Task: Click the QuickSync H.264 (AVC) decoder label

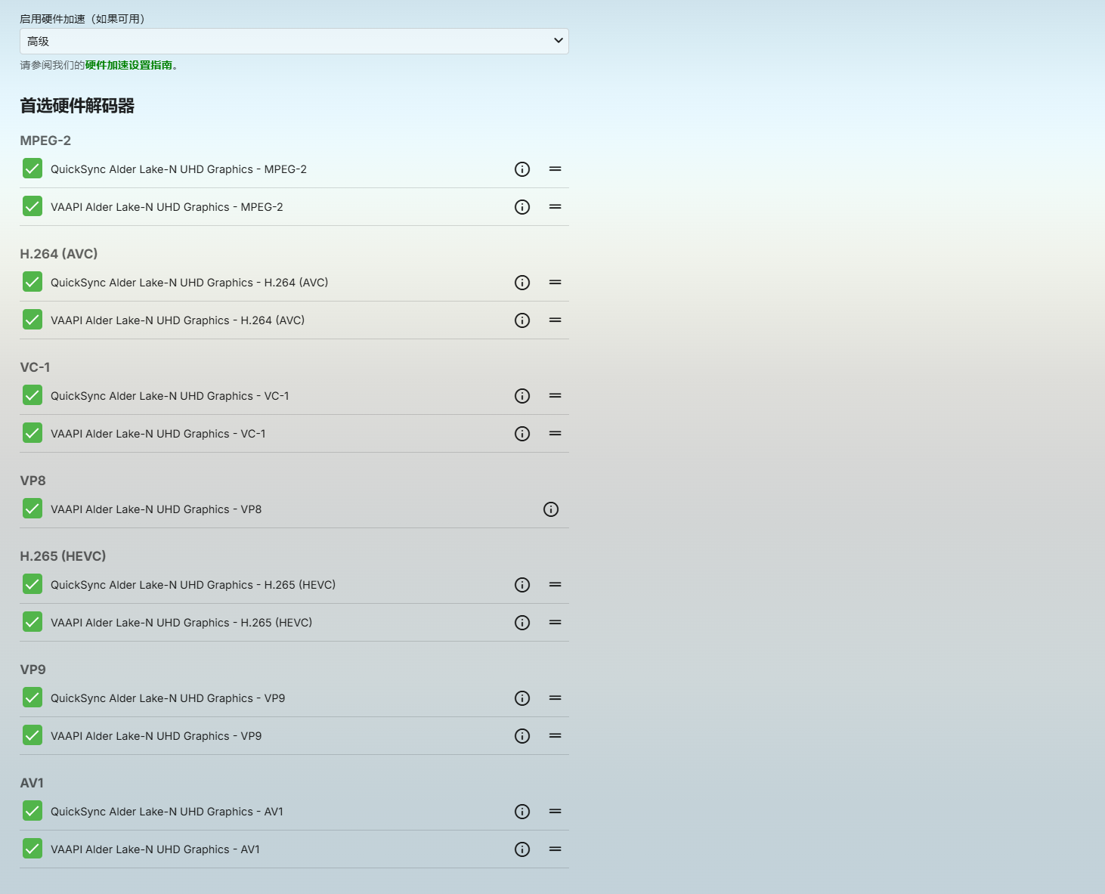Action: pyautogui.click(x=189, y=283)
